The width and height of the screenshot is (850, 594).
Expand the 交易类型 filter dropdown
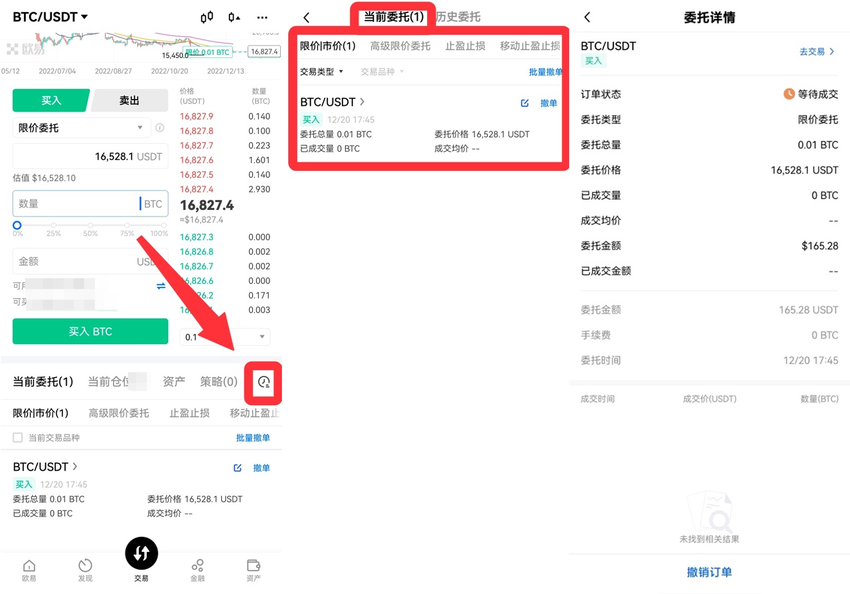[321, 72]
